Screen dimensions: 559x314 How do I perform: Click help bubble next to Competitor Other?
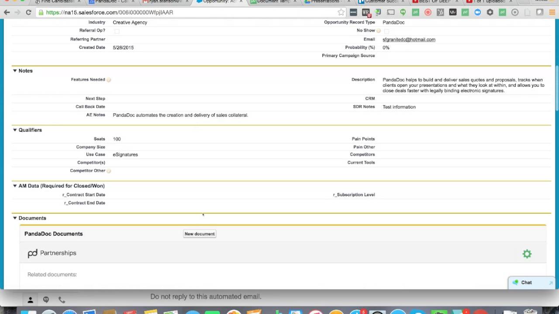point(109,171)
